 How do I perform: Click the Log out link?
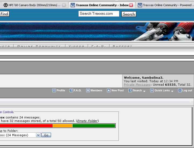(x=187, y=91)
